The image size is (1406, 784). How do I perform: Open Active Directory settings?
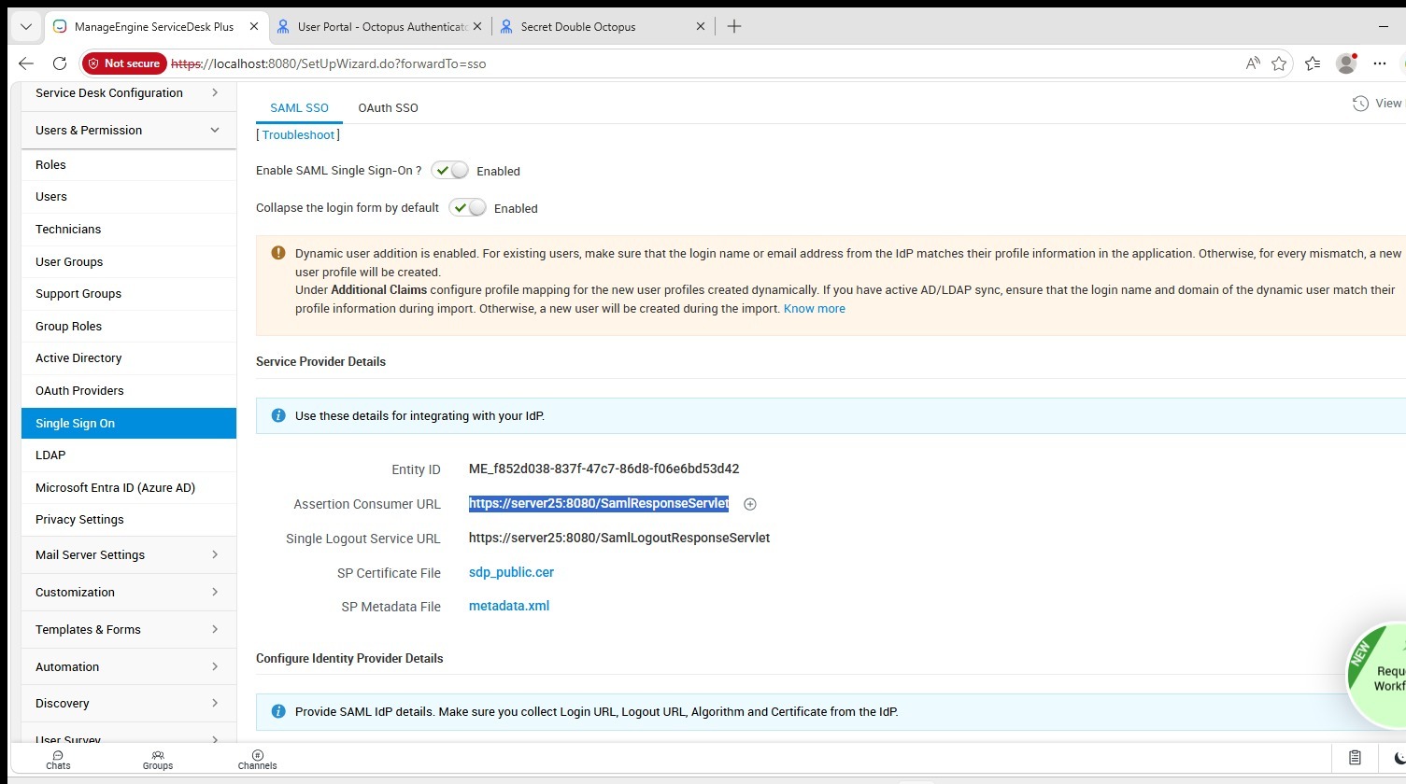[x=129, y=358]
